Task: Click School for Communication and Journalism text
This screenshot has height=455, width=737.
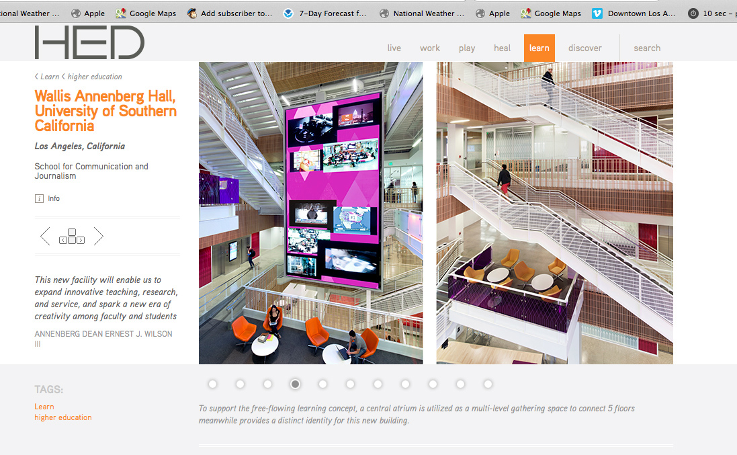Action: click(91, 171)
